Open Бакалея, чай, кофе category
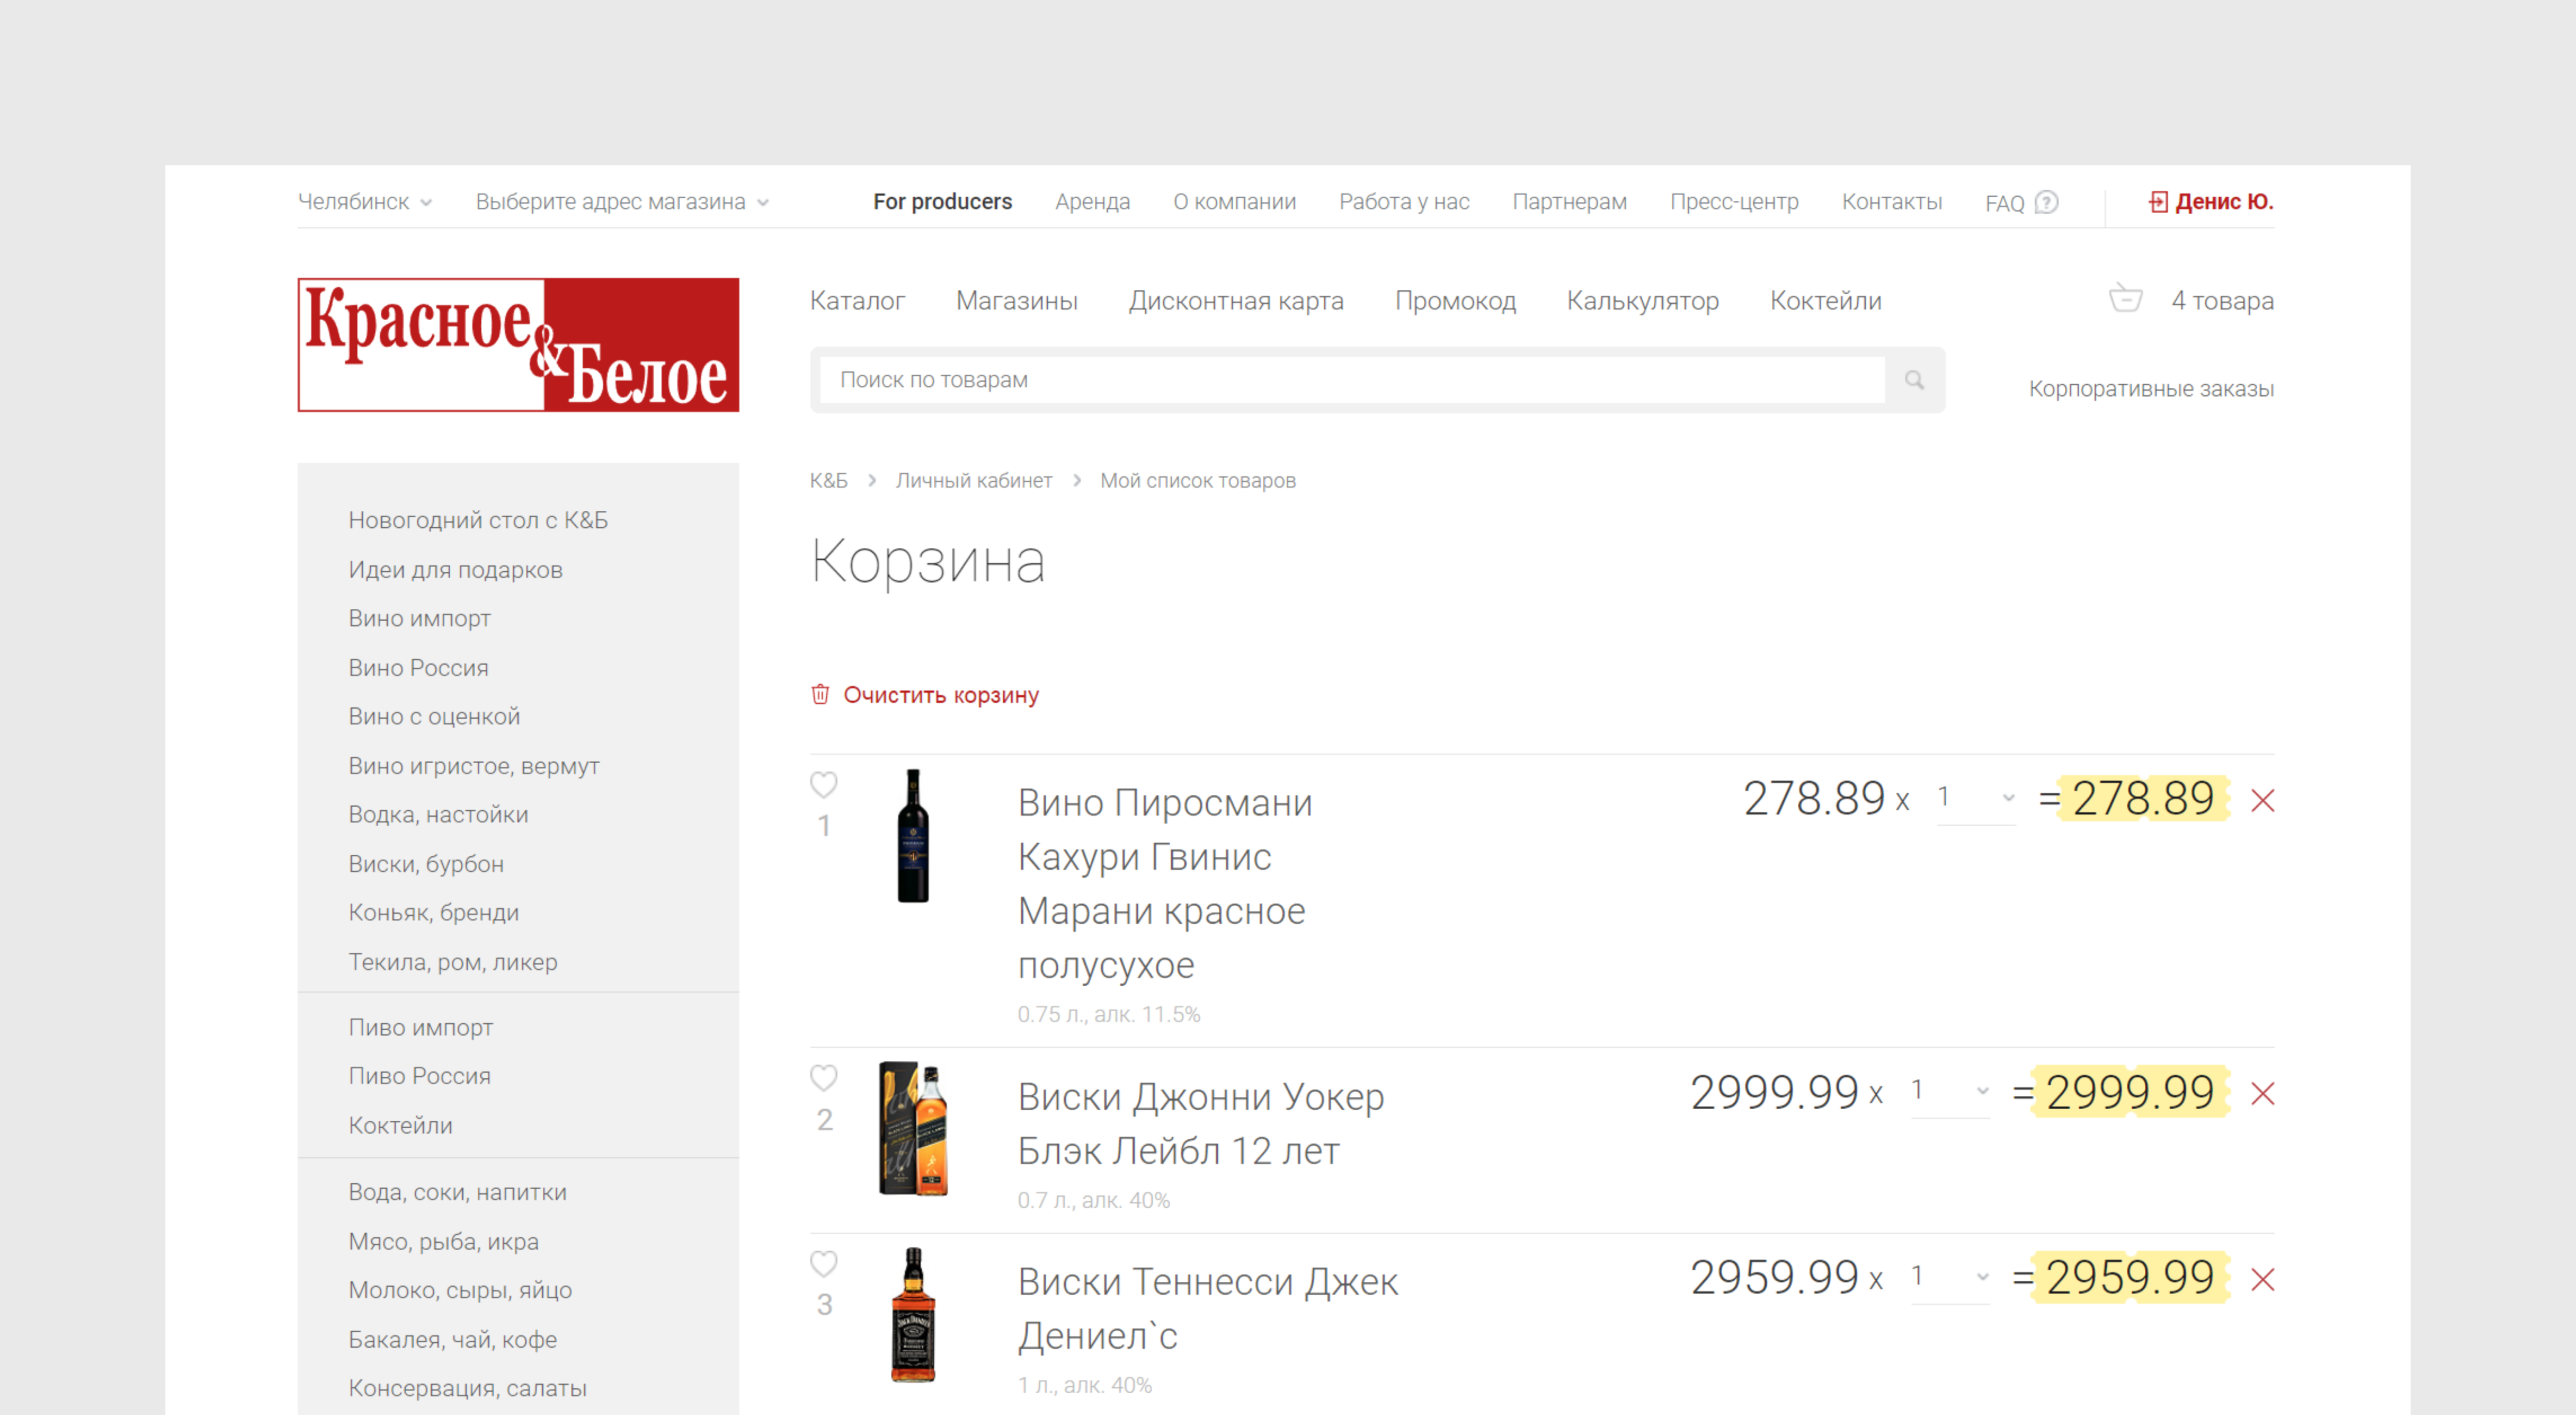The width and height of the screenshot is (2576, 1415). (452, 1340)
